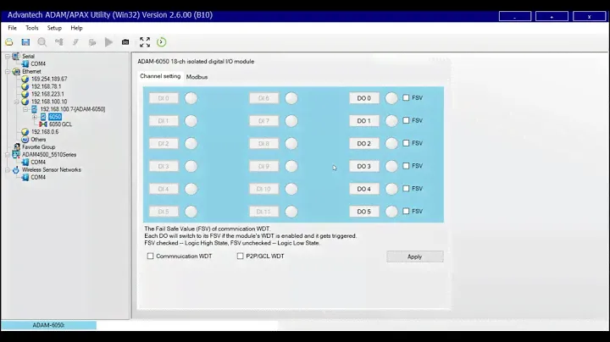Collapse the Ethernet tree branch
This screenshot has height=342, width=610.
tap(6, 72)
